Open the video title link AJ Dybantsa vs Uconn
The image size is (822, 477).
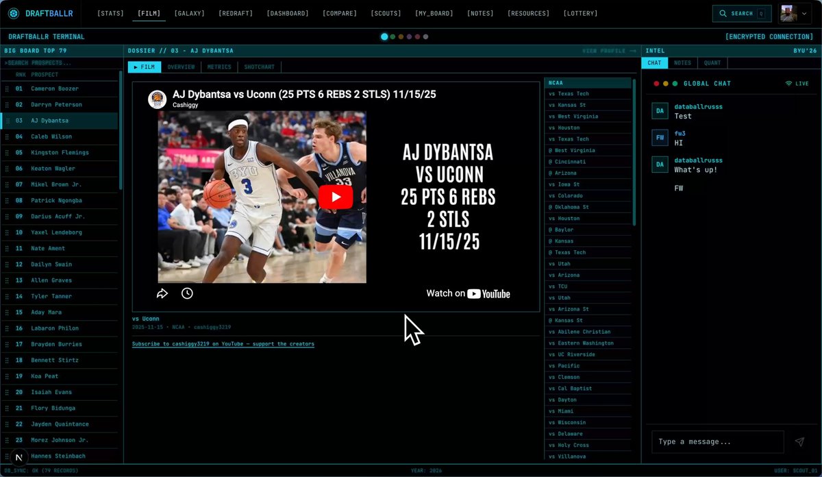click(x=304, y=95)
